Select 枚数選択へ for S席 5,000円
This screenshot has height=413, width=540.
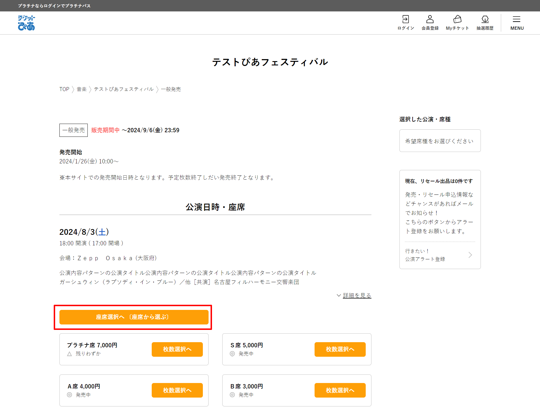coord(340,349)
